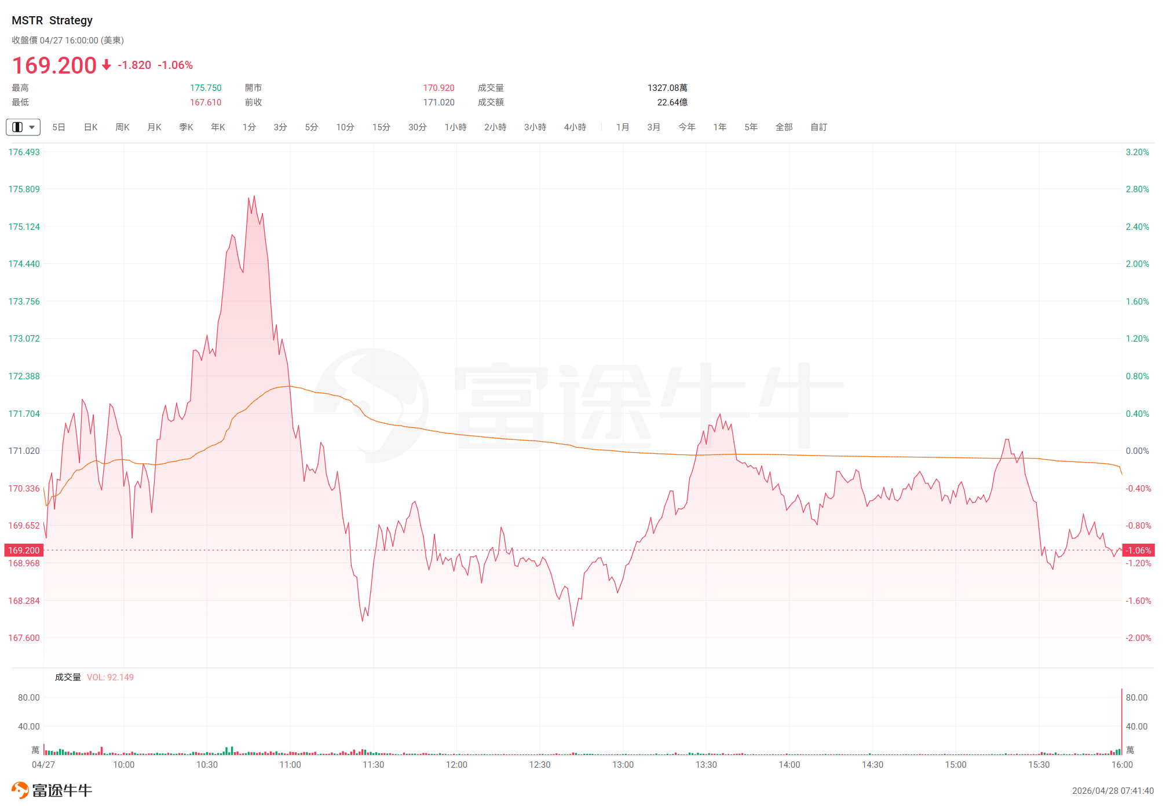
Task: Click the red down-arrow price change icon
Action: (x=107, y=65)
